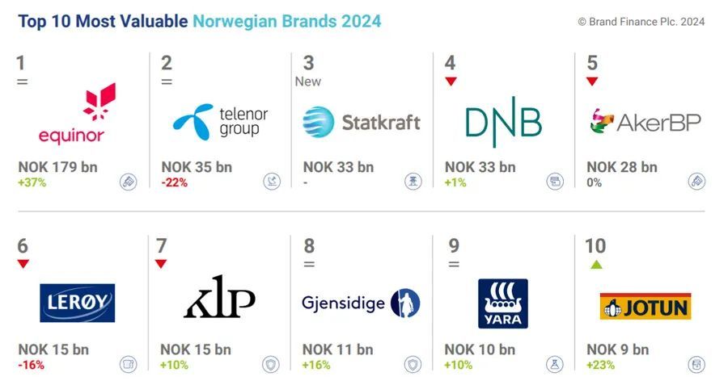The image size is (728, 385).
Task: Click the shield icon in KLP's card
Action: (x=270, y=364)
